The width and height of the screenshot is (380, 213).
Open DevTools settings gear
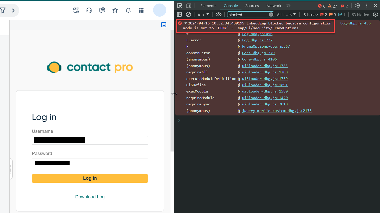point(358,6)
